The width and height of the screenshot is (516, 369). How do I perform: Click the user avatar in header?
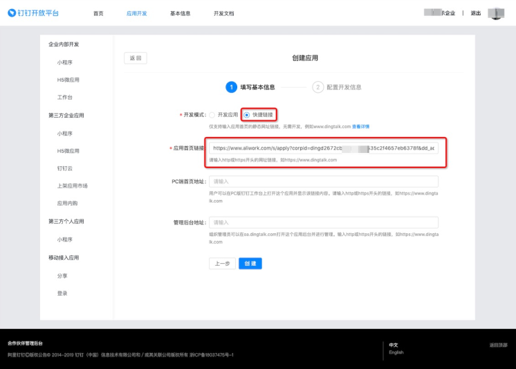496,14
